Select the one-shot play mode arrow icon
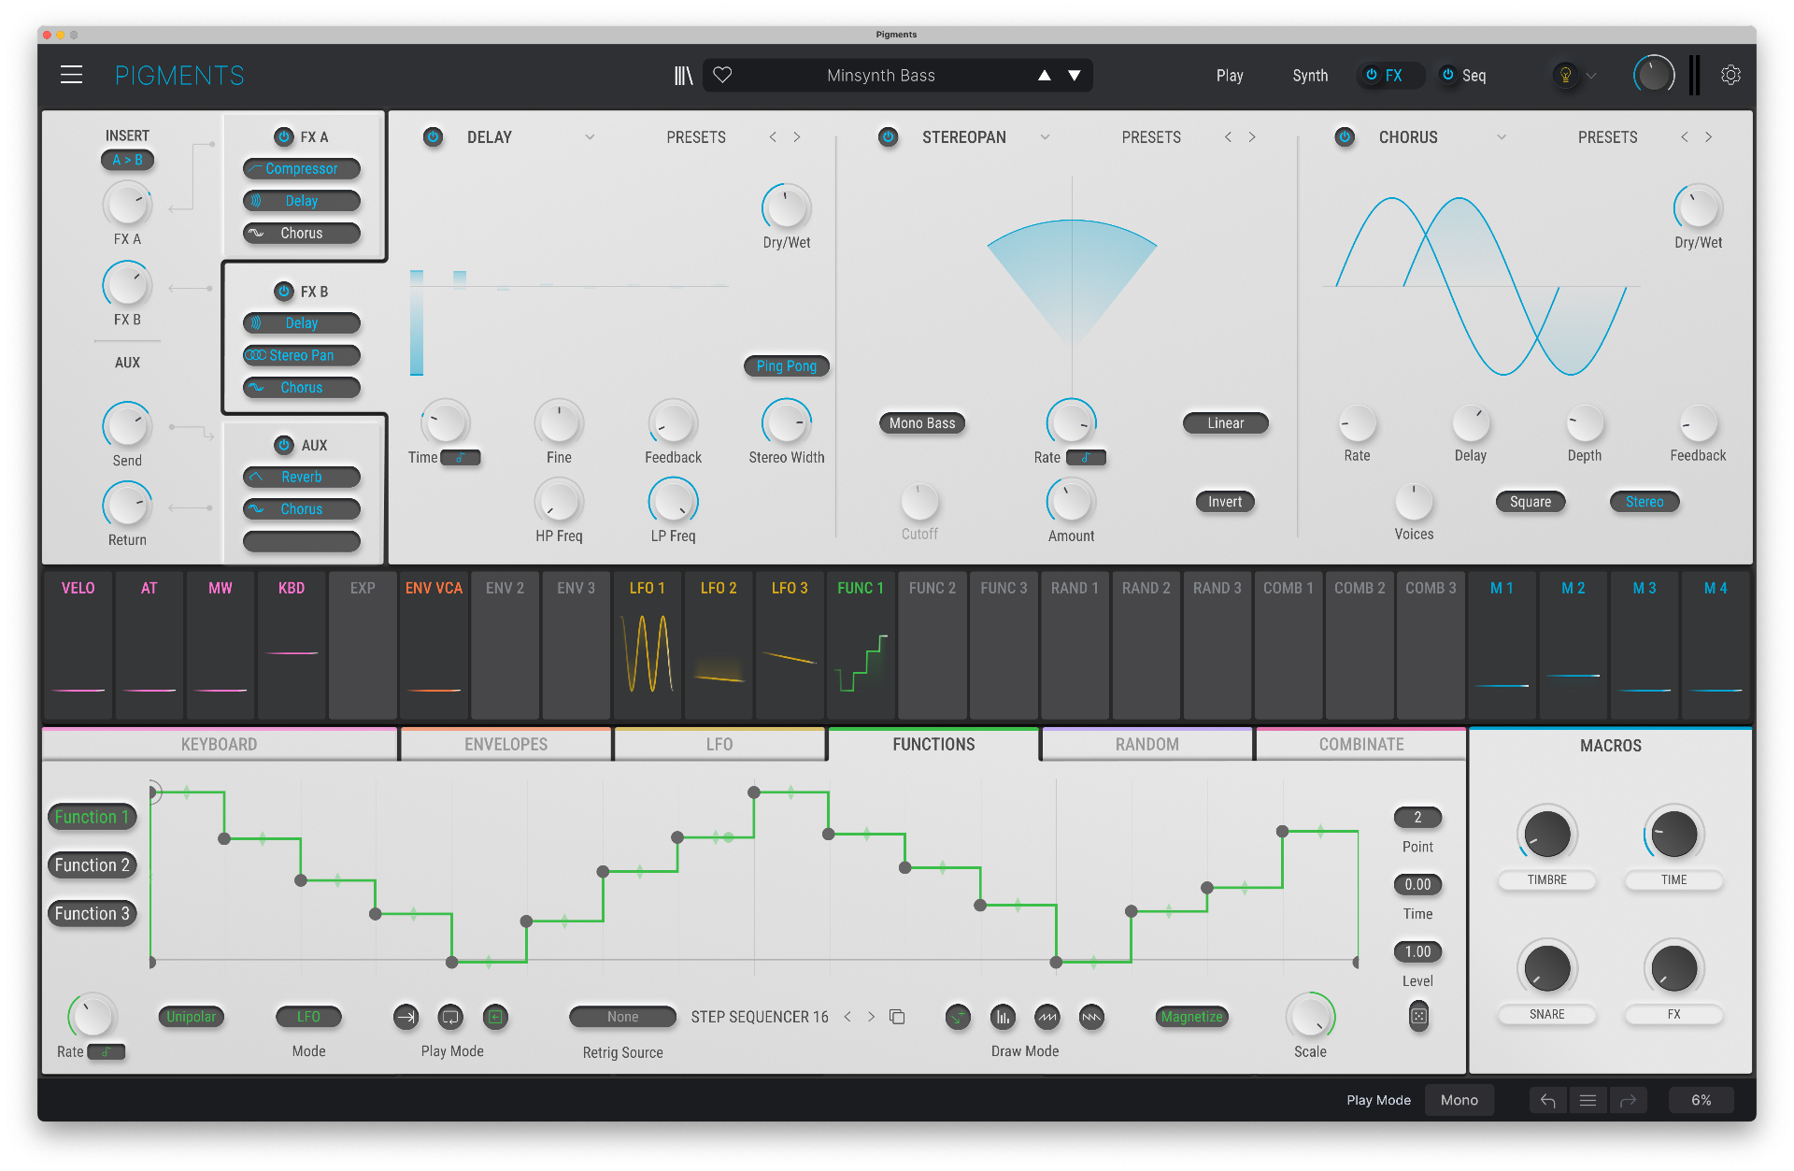Screen dimensions: 1794x1171 [406, 1017]
